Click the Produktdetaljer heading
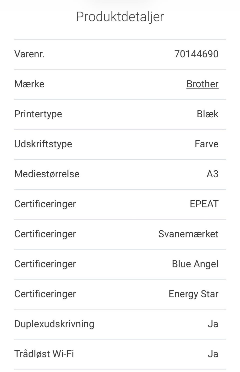 pos(120,17)
